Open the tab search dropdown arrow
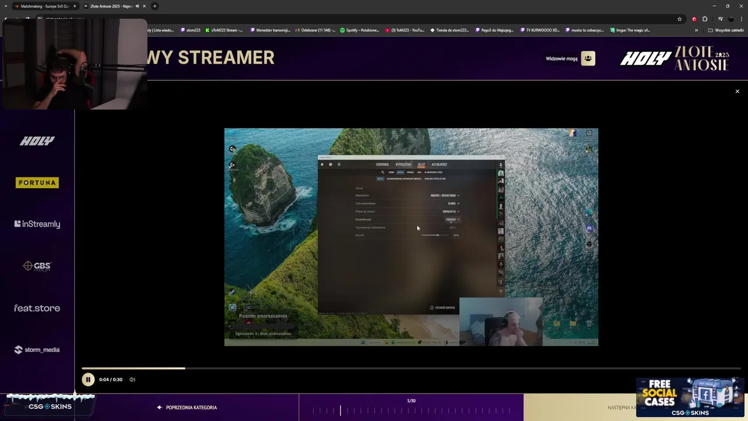 click(5, 6)
